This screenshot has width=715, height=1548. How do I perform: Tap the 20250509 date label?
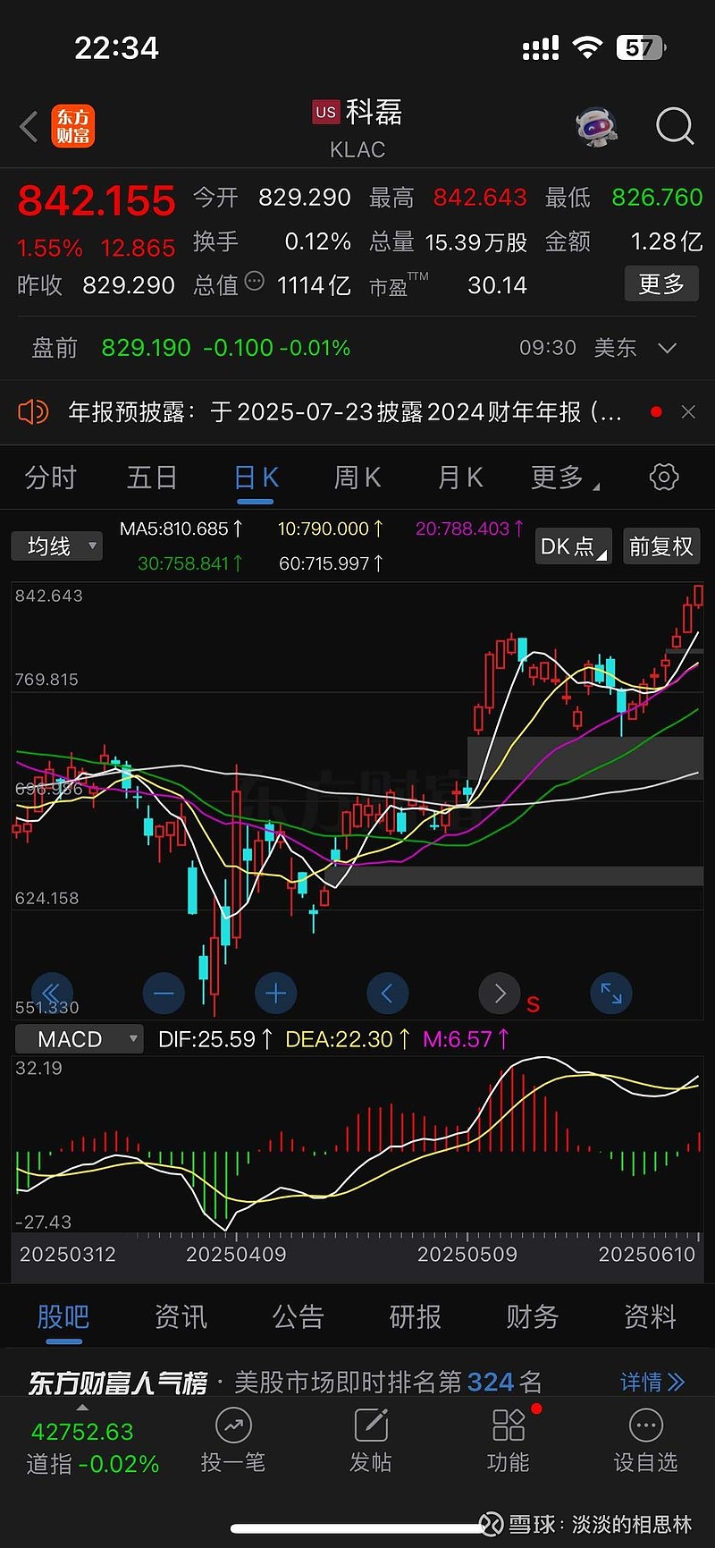pos(467,1254)
